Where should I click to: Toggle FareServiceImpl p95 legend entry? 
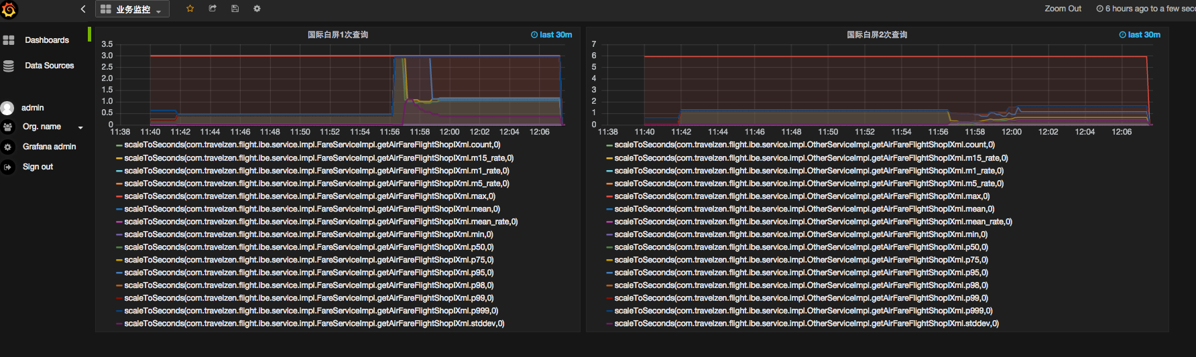(309, 273)
